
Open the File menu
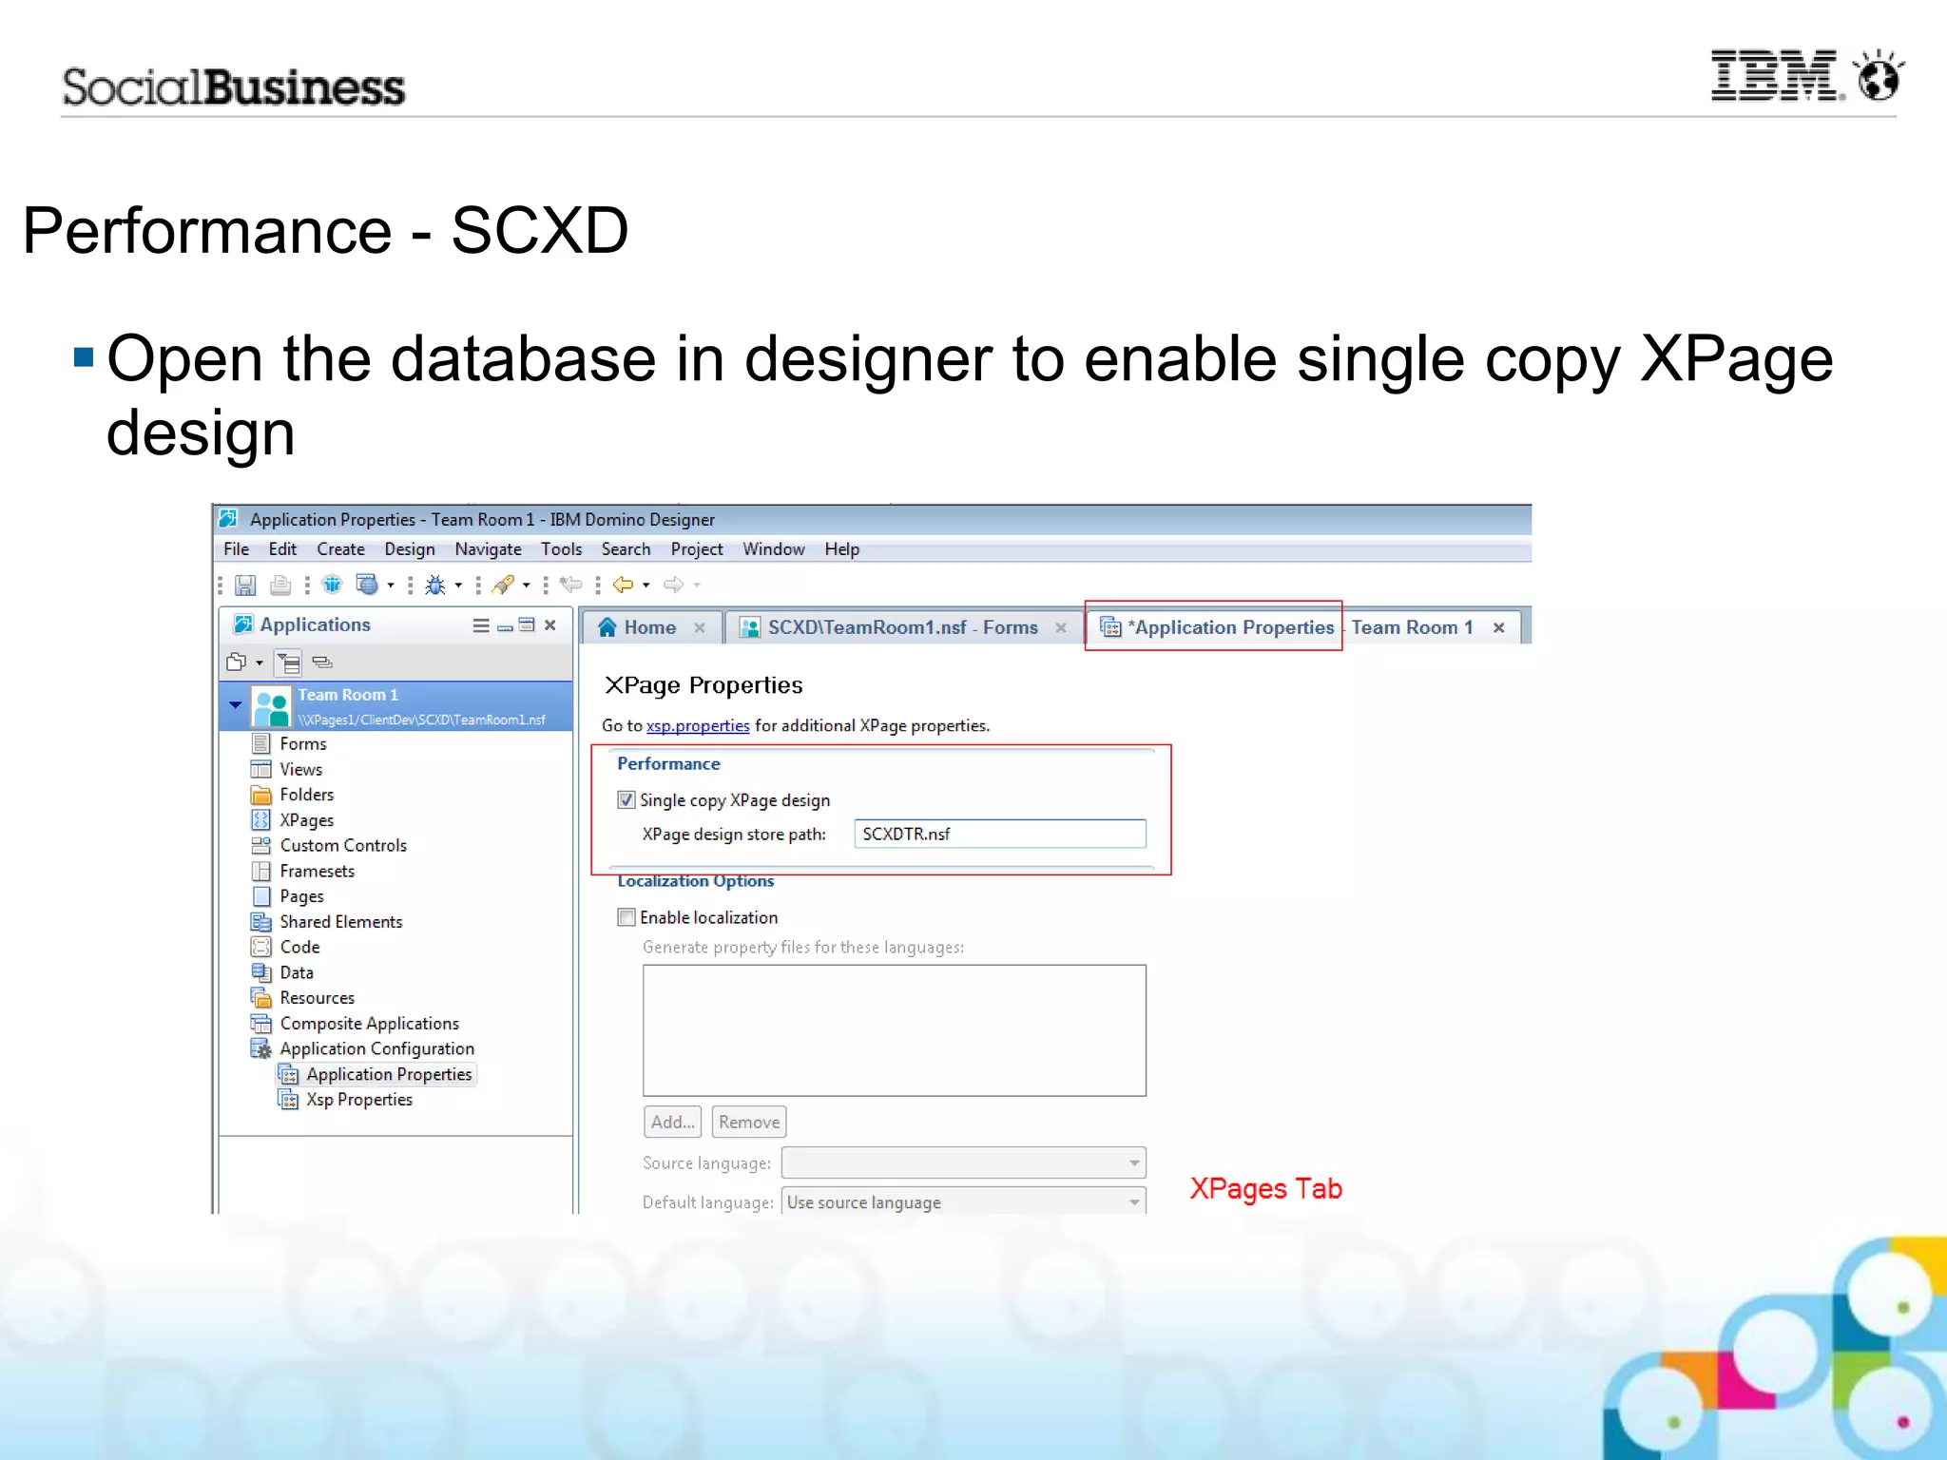tap(236, 549)
